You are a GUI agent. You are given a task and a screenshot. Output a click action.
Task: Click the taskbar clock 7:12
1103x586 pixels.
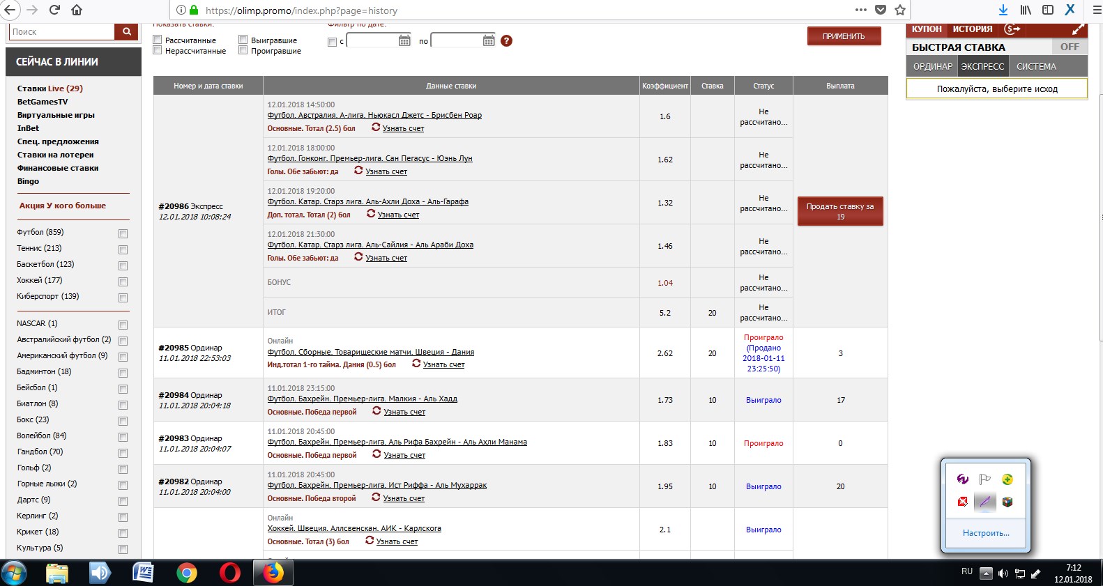1073,567
